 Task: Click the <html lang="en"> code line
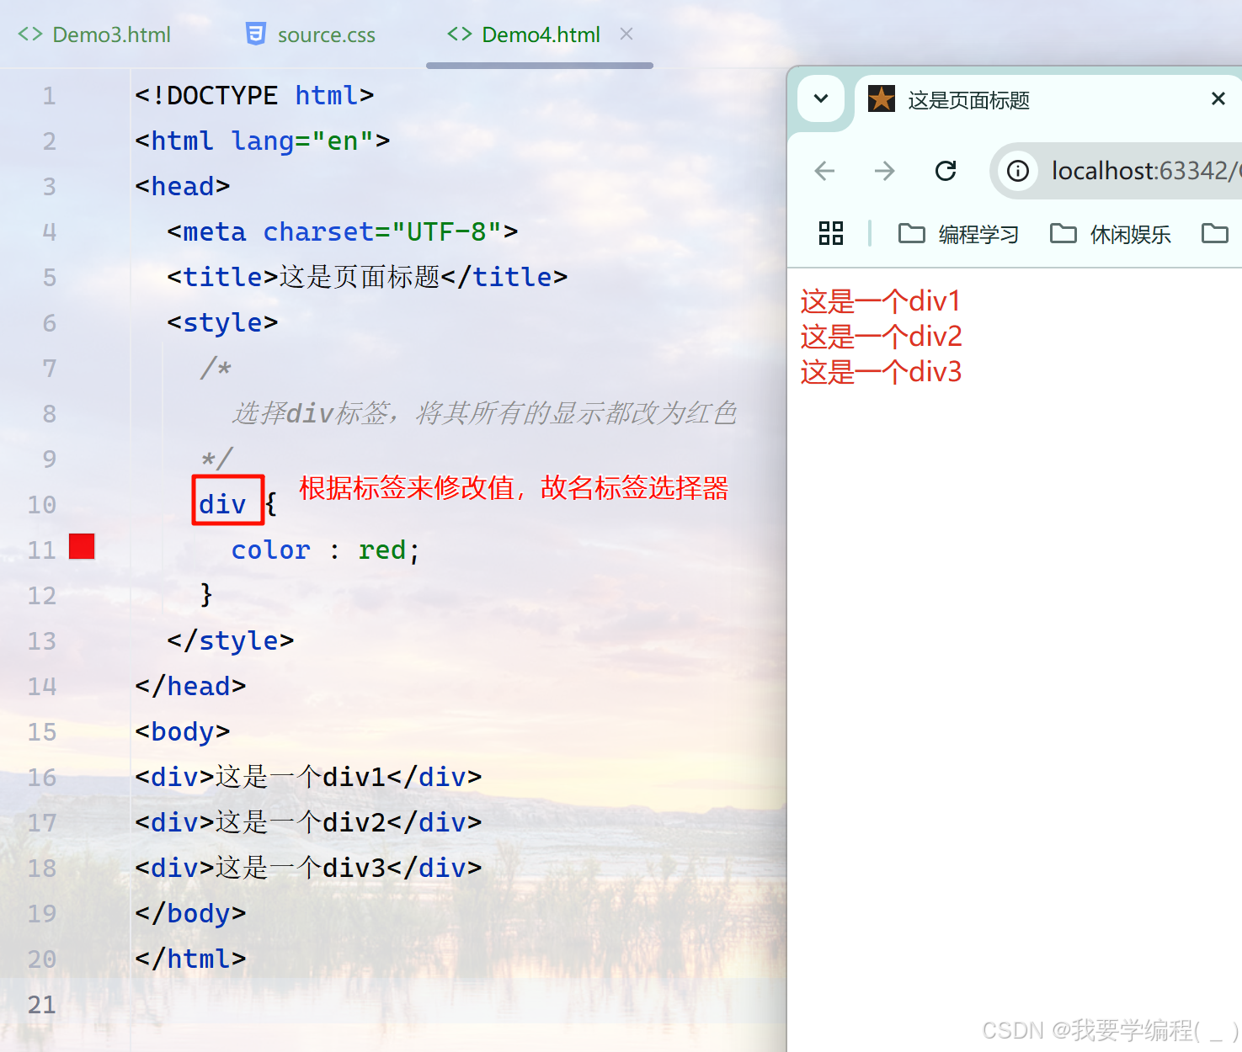point(262,141)
